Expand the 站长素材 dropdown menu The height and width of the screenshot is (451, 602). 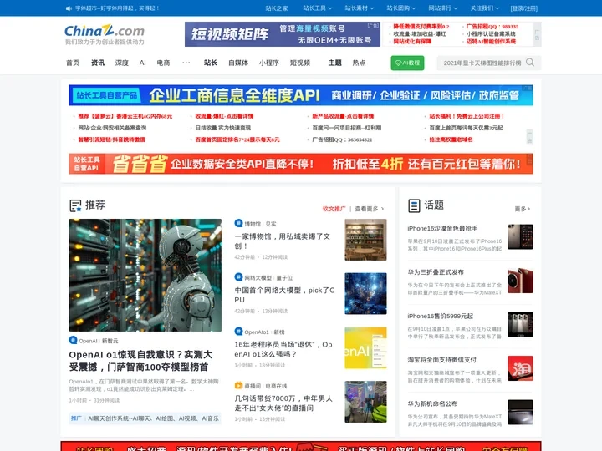coord(360,8)
